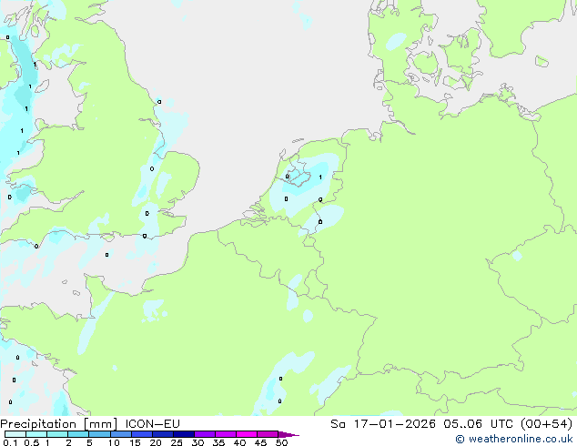Click the 20–25 mm dark blue swatch
Screen dimensions: 577x446
(x=162, y=434)
